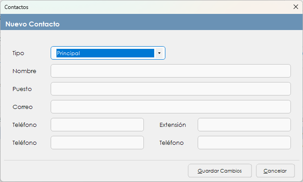Focus the Teléfono field beside Extensión label
The height and width of the screenshot is (182, 303).
(x=97, y=125)
